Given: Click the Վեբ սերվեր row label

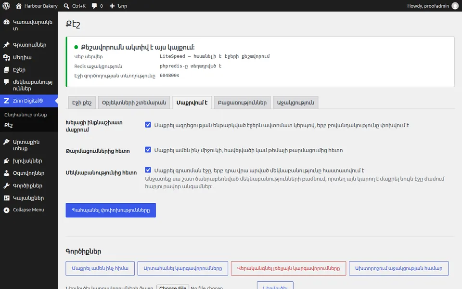Looking at the screenshot, I should (x=89, y=57).
